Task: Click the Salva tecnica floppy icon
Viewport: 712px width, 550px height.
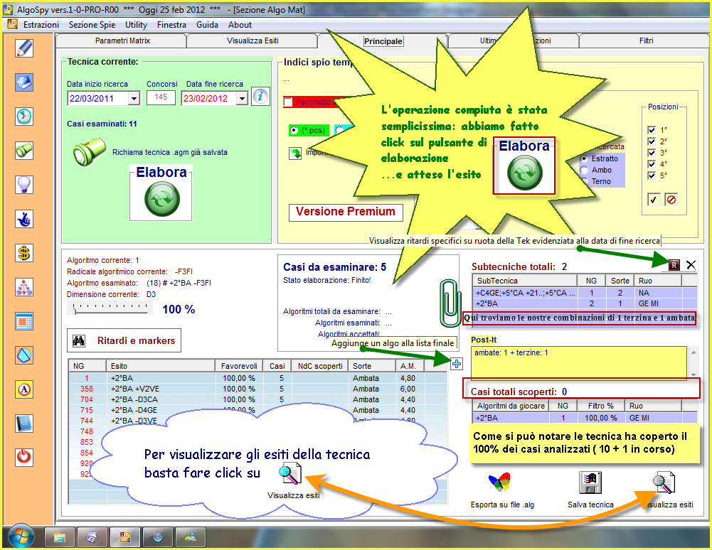Action: (590, 482)
